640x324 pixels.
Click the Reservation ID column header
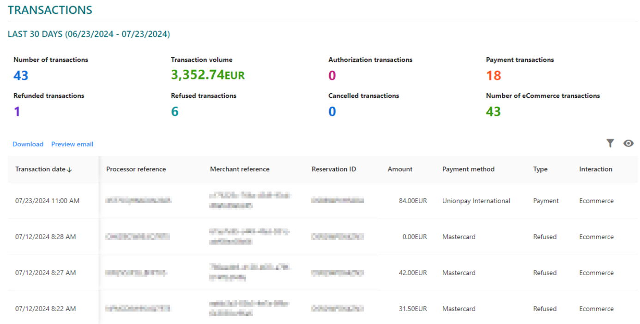tap(333, 169)
